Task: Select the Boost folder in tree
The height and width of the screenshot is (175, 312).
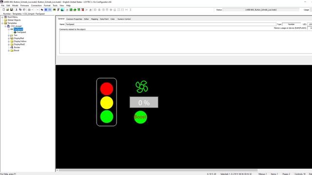Action: coord(17,51)
